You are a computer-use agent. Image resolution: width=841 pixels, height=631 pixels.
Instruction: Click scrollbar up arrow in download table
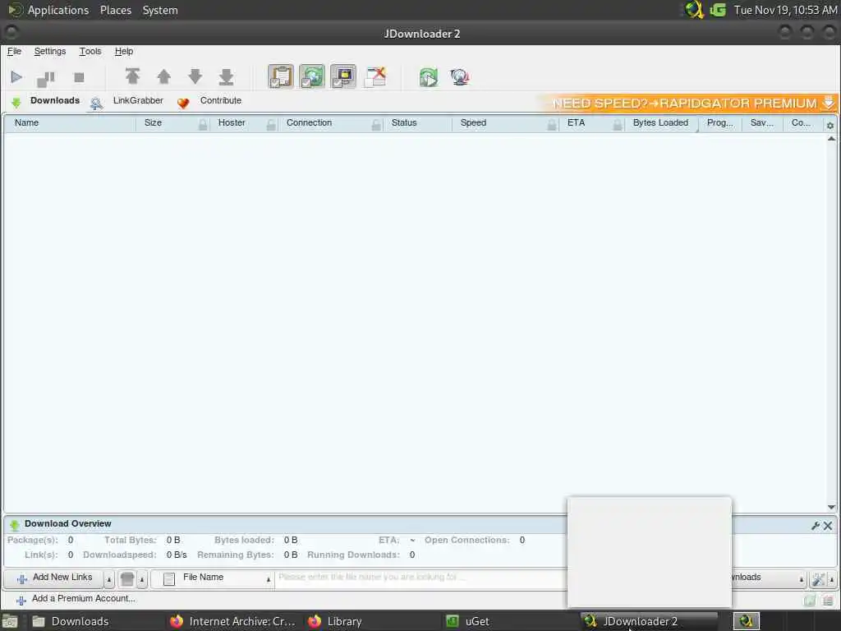point(831,139)
